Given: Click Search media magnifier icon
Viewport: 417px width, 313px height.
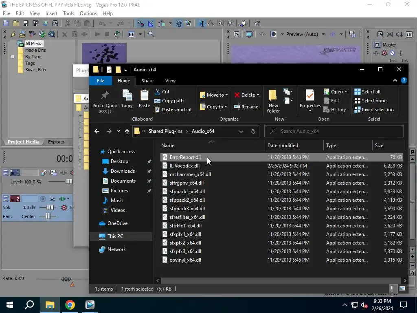Looking at the screenshot, I should (x=151, y=34).
